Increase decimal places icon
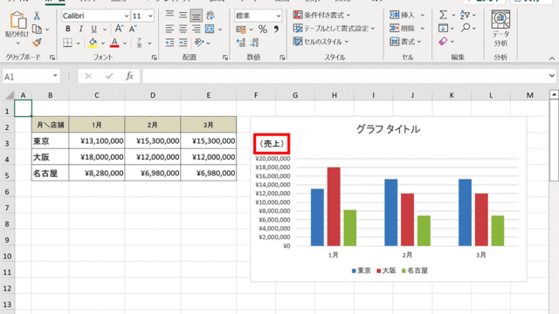 [241, 43]
